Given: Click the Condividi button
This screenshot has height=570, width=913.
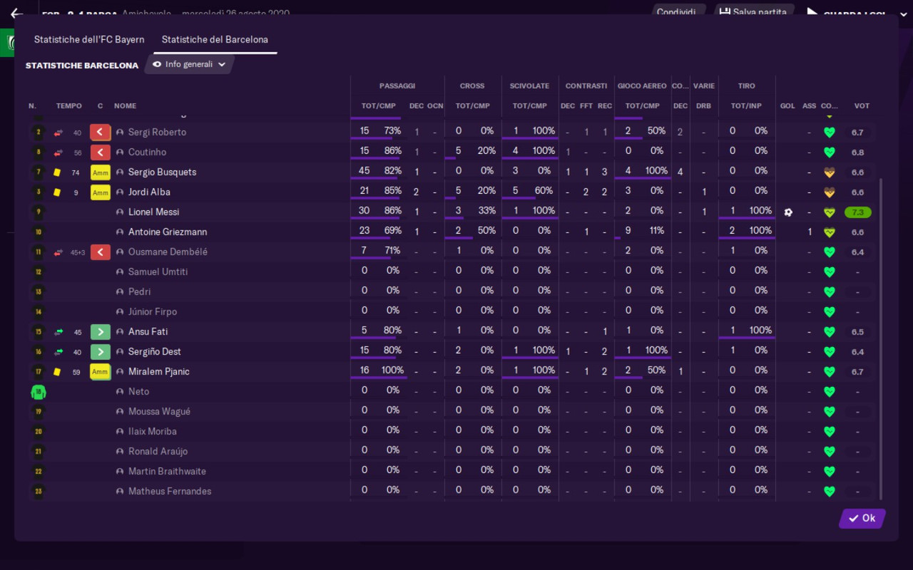Looking at the screenshot, I should pos(676,12).
